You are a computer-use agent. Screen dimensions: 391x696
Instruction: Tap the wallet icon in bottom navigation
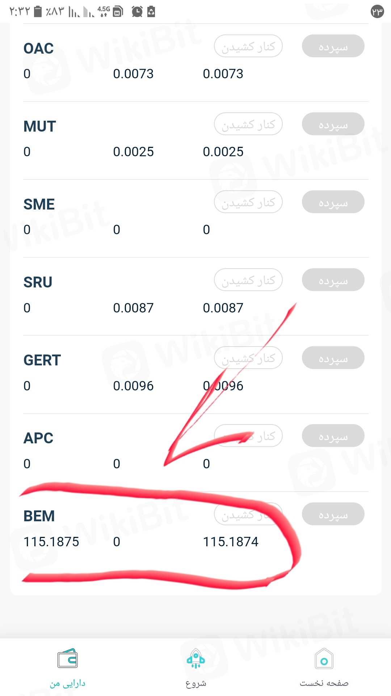(x=67, y=658)
